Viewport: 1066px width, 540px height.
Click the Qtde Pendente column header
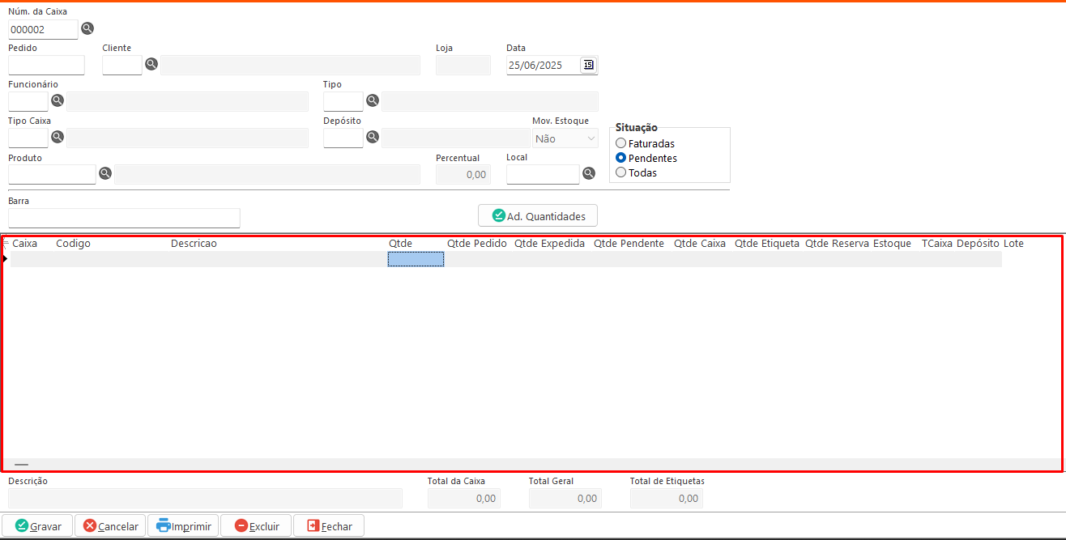[629, 244]
